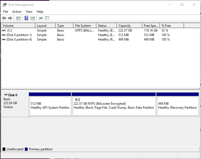Open the Action menu
Screen dimensions: 201x159
(17, 12)
